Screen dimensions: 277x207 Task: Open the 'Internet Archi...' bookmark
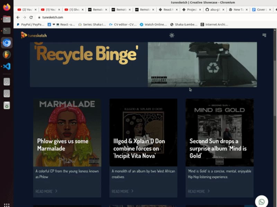(214, 24)
